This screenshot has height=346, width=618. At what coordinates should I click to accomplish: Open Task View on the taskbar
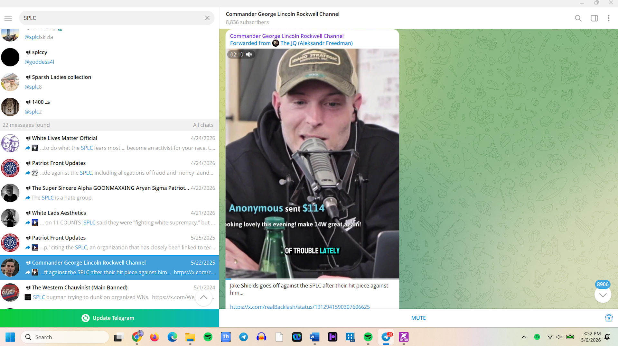click(x=119, y=337)
